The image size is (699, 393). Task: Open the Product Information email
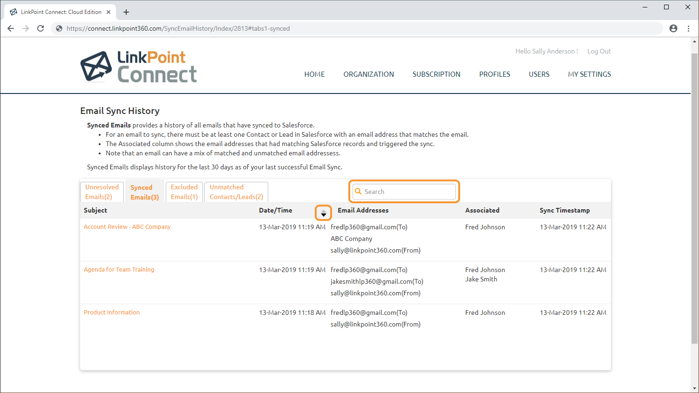(112, 313)
